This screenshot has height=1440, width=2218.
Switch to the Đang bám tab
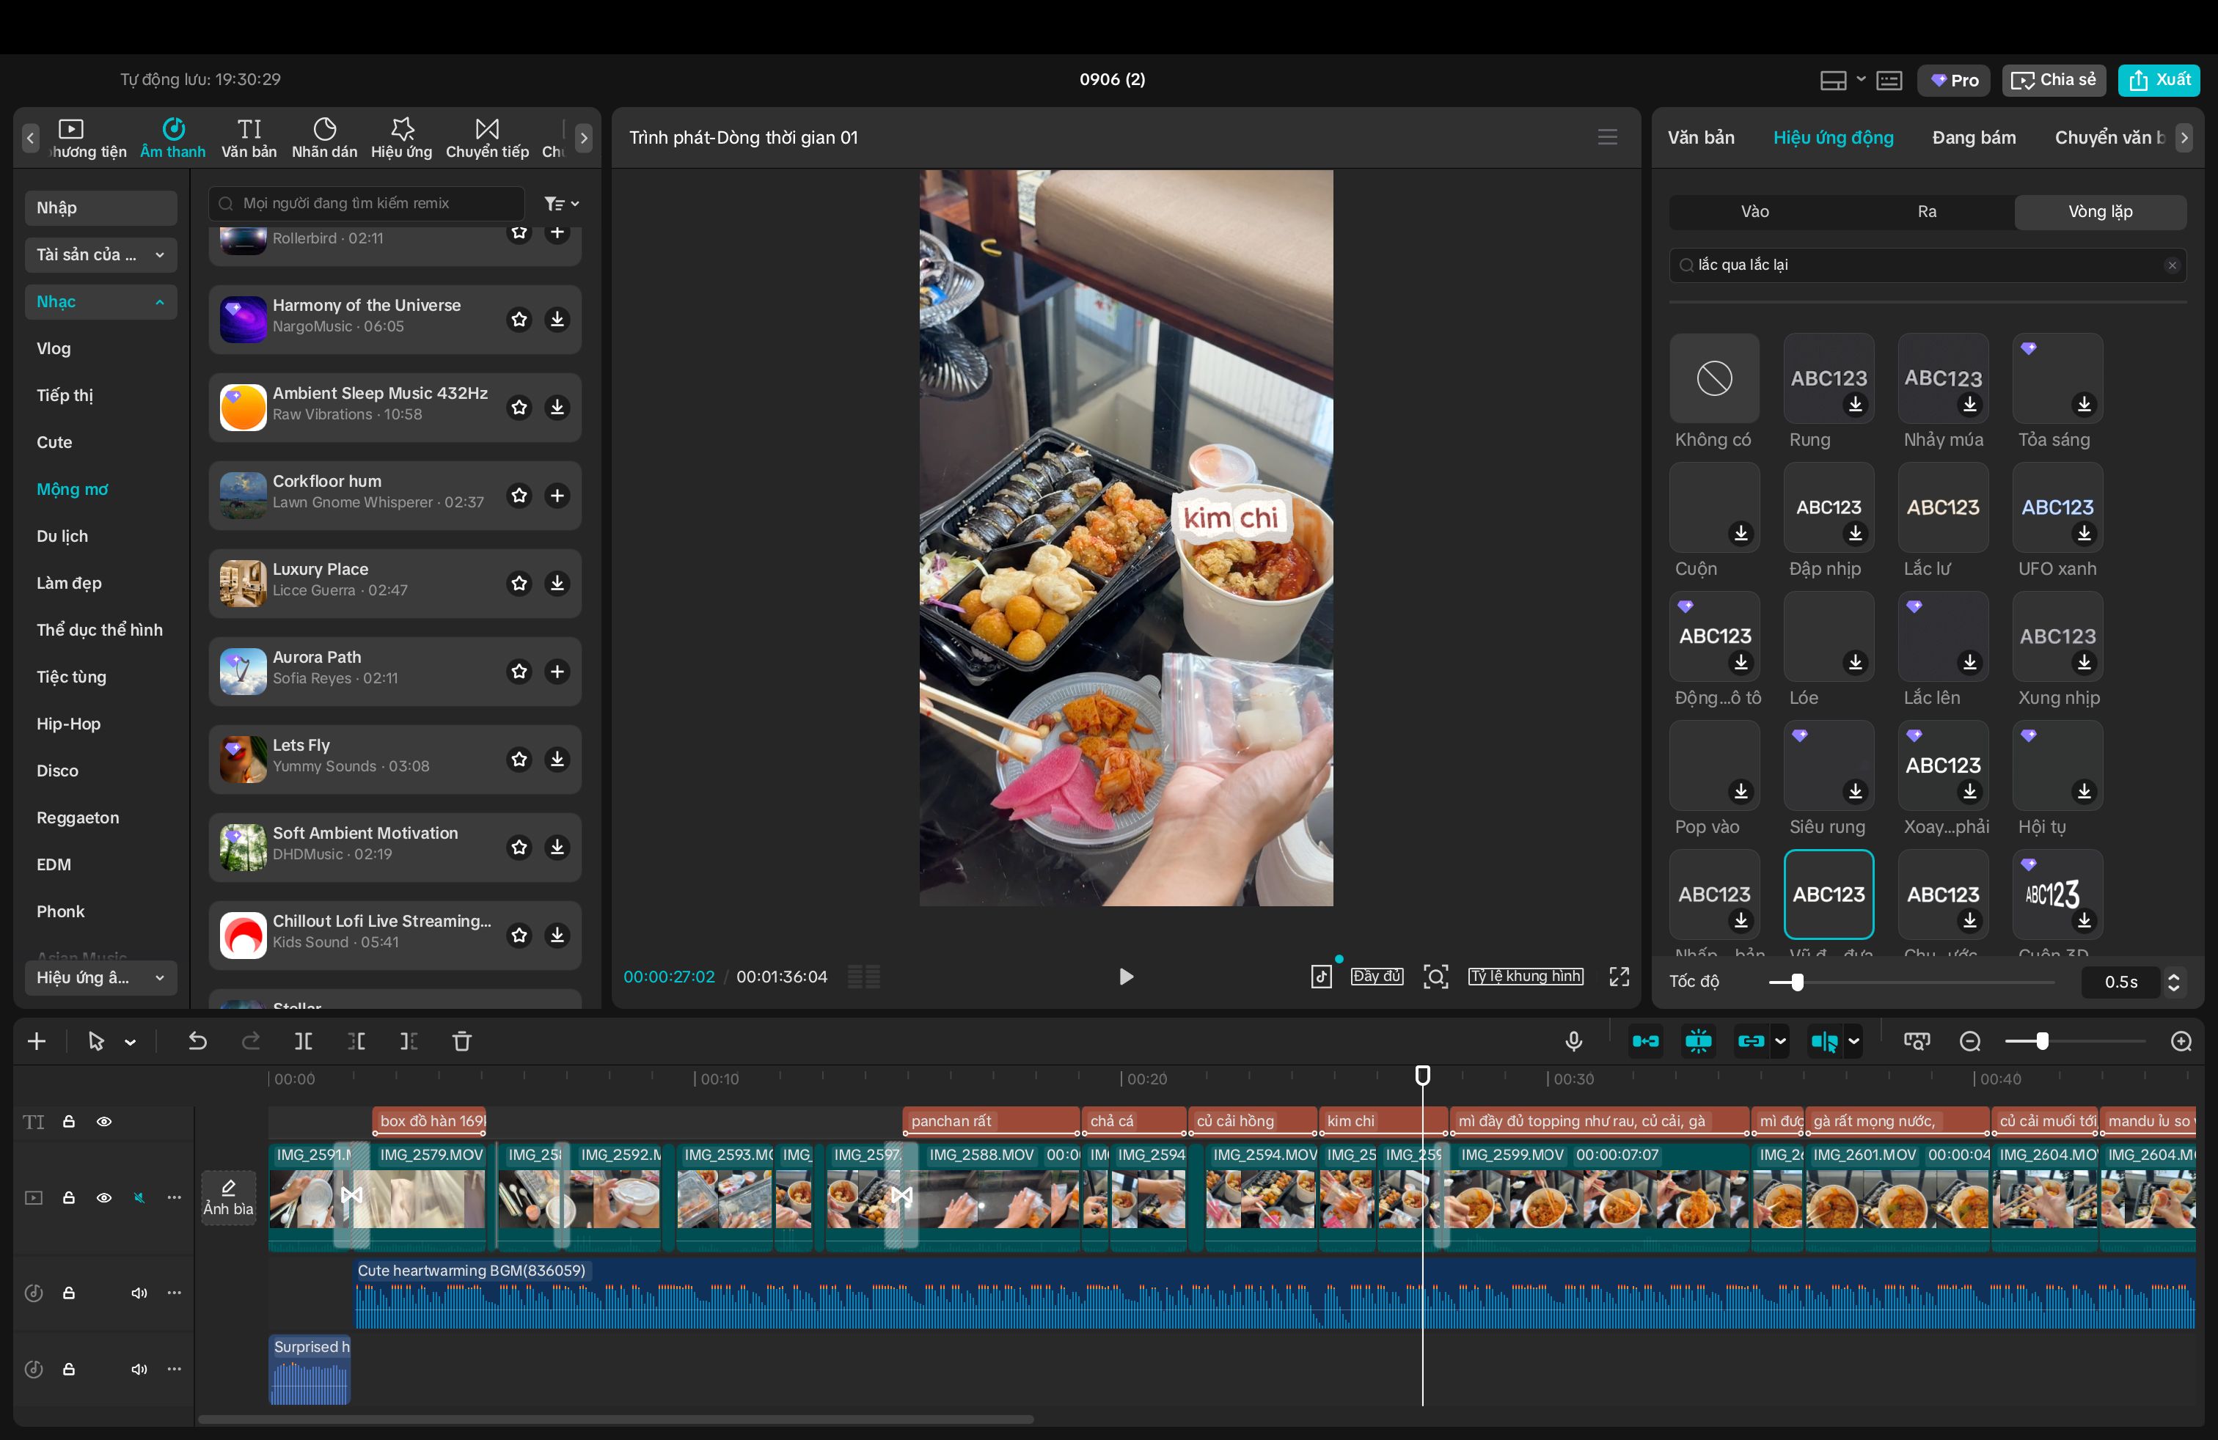[1974, 137]
